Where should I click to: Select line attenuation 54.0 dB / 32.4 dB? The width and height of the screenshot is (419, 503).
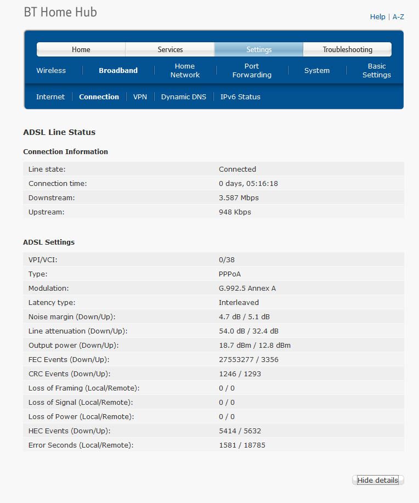point(248,331)
